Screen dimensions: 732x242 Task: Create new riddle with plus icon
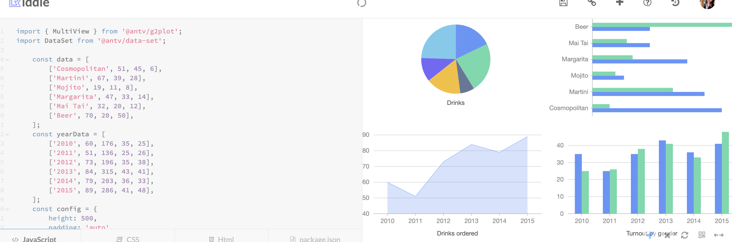pyautogui.click(x=619, y=3)
